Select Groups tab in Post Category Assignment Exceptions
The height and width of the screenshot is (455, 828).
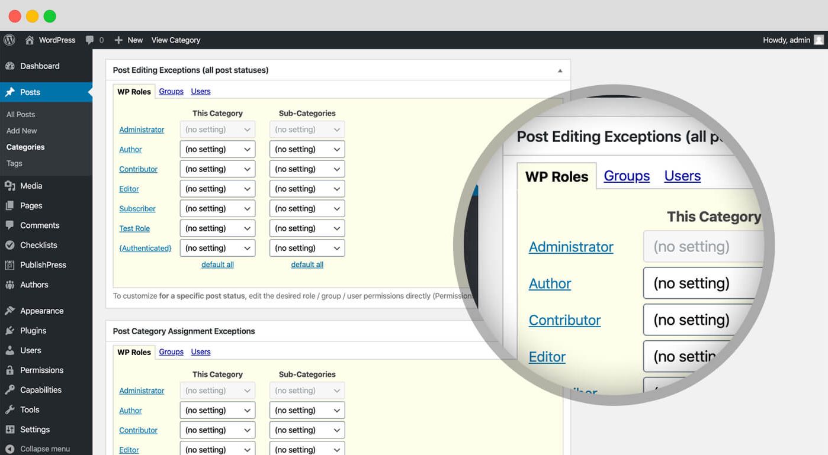tap(171, 351)
